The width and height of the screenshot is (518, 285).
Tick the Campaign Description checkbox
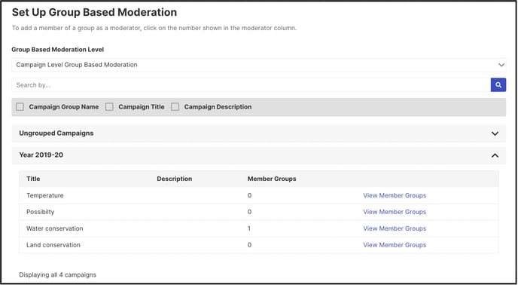tap(175, 107)
